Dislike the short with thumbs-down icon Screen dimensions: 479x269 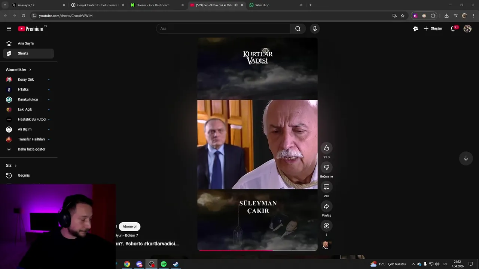coord(326,167)
